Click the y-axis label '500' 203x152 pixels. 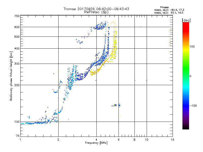tap(17, 37)
